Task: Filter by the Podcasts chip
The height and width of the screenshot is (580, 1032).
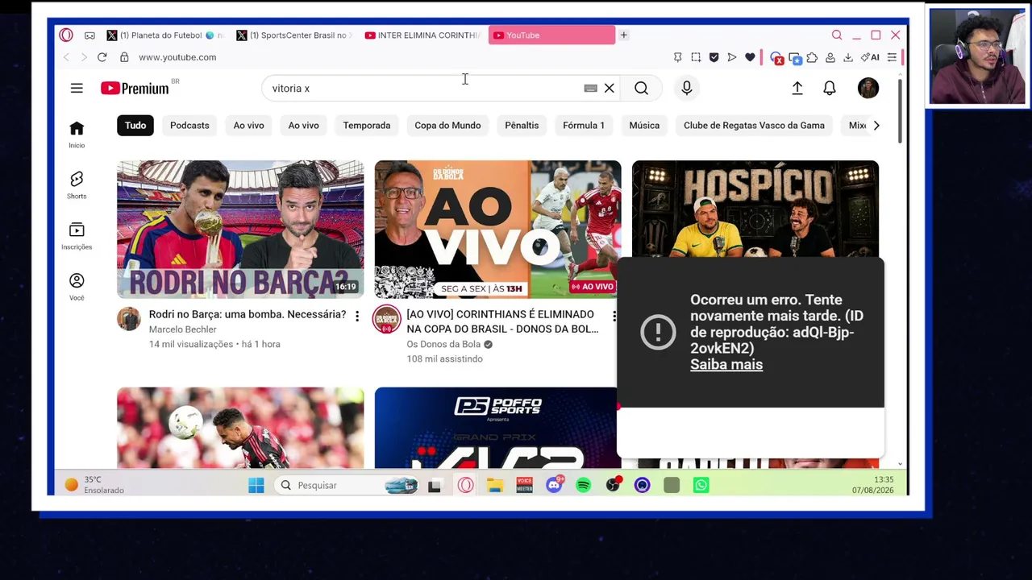Action: click(189, 126)
